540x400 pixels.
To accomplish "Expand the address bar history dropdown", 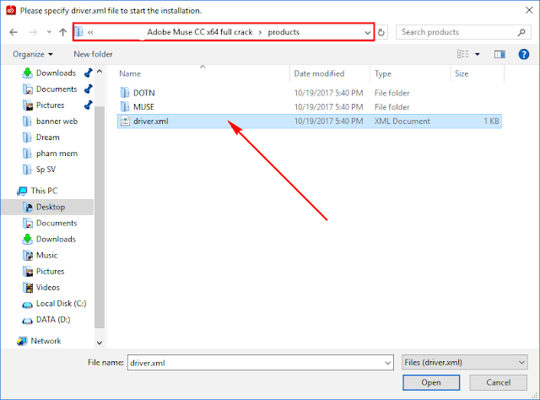I will (368, 33).
